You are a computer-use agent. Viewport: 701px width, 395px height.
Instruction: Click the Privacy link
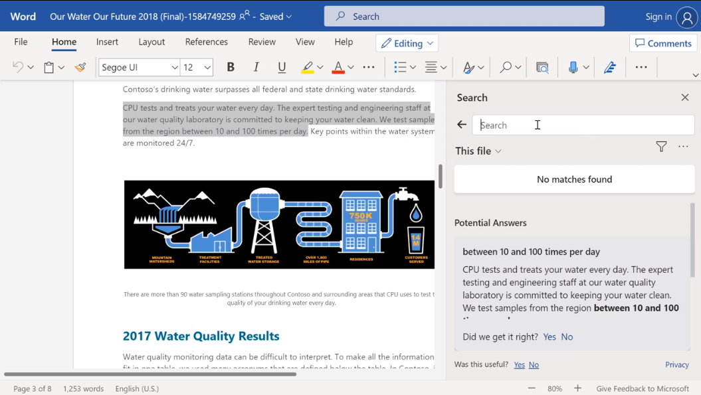click(676, 364)
